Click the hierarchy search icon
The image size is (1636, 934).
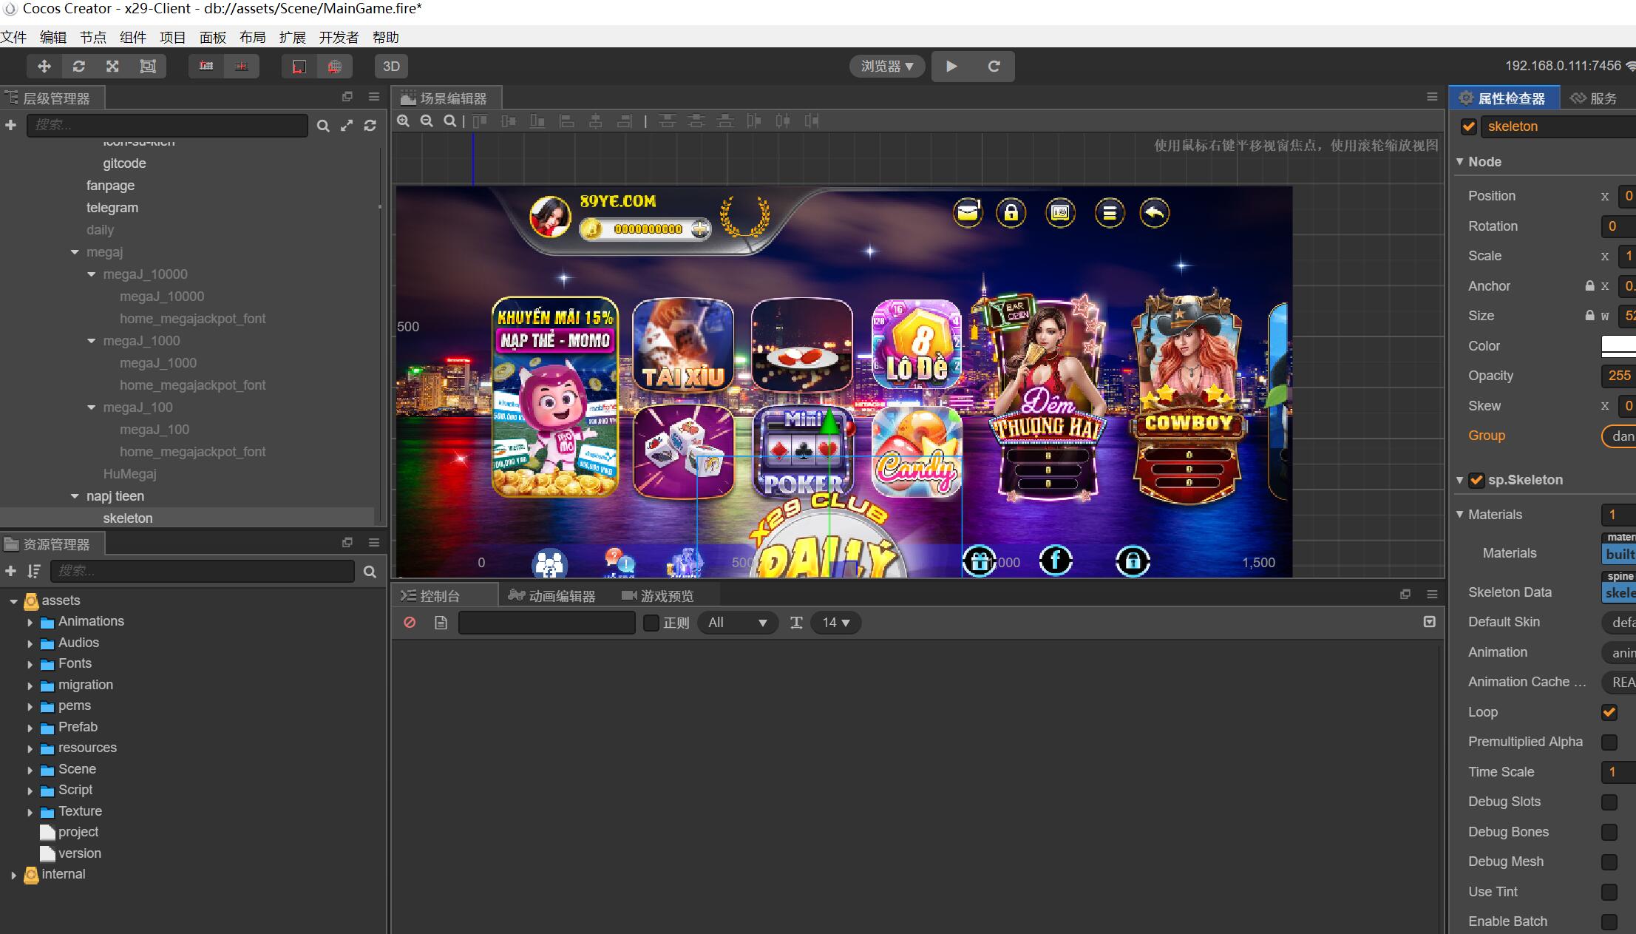point(323,126)
